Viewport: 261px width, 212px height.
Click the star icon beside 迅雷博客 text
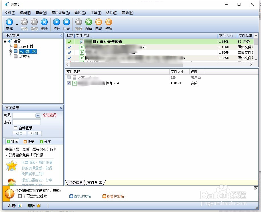[x=11, y=166]
